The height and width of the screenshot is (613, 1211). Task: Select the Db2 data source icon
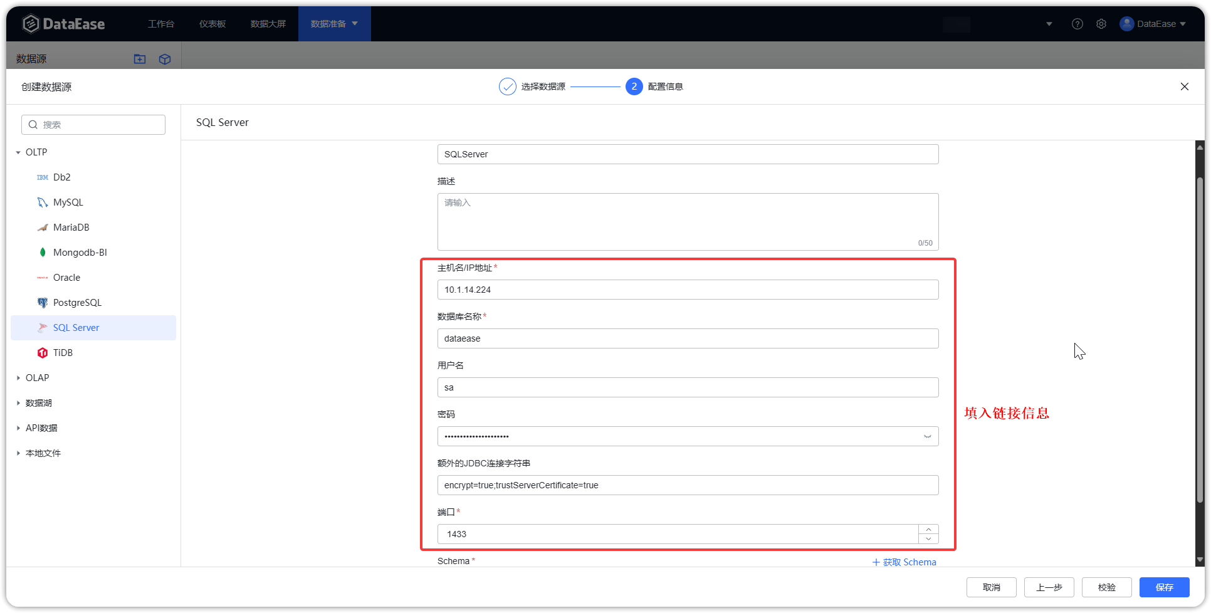(42, 177)
